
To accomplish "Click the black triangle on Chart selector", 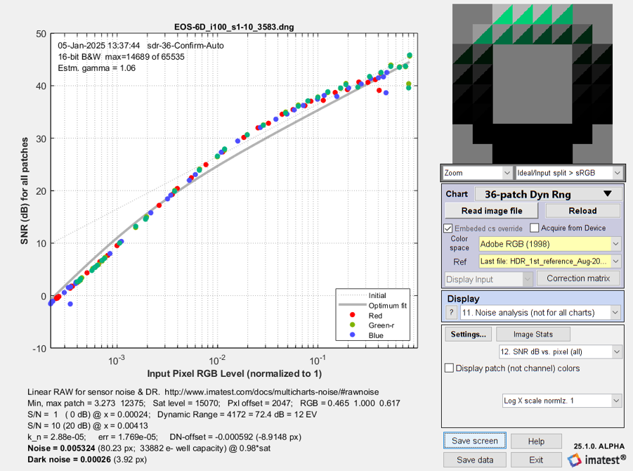I will pyautogui.click(x=608, y=194).
